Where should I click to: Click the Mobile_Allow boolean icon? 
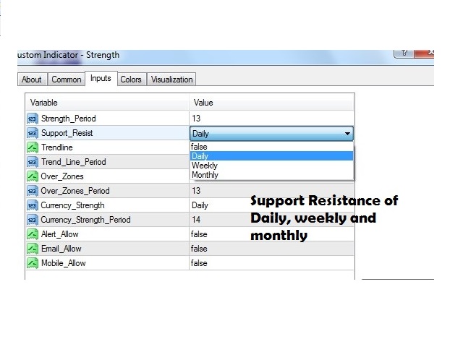click(32, 263)
